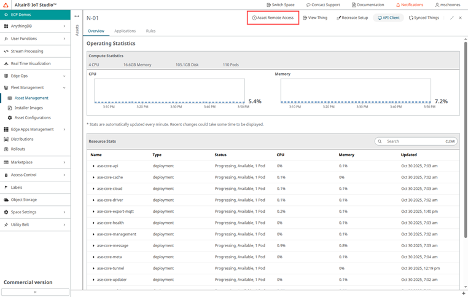The width and height of the screenshot is (468, 297).
Task: Expand the ase-core-api row
Action: click(93, 166)
